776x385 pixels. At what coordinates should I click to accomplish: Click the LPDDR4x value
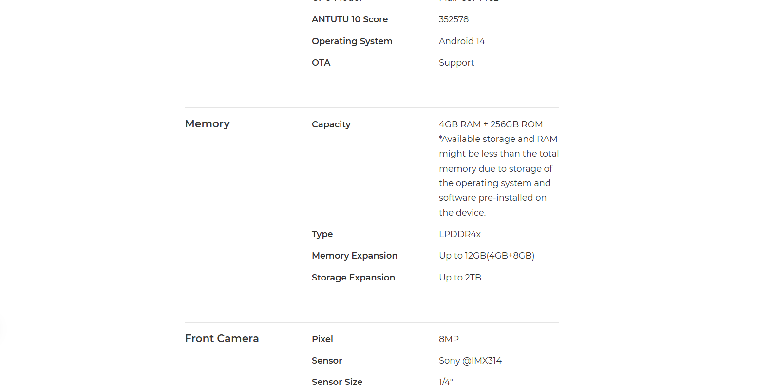click(460, 234)
